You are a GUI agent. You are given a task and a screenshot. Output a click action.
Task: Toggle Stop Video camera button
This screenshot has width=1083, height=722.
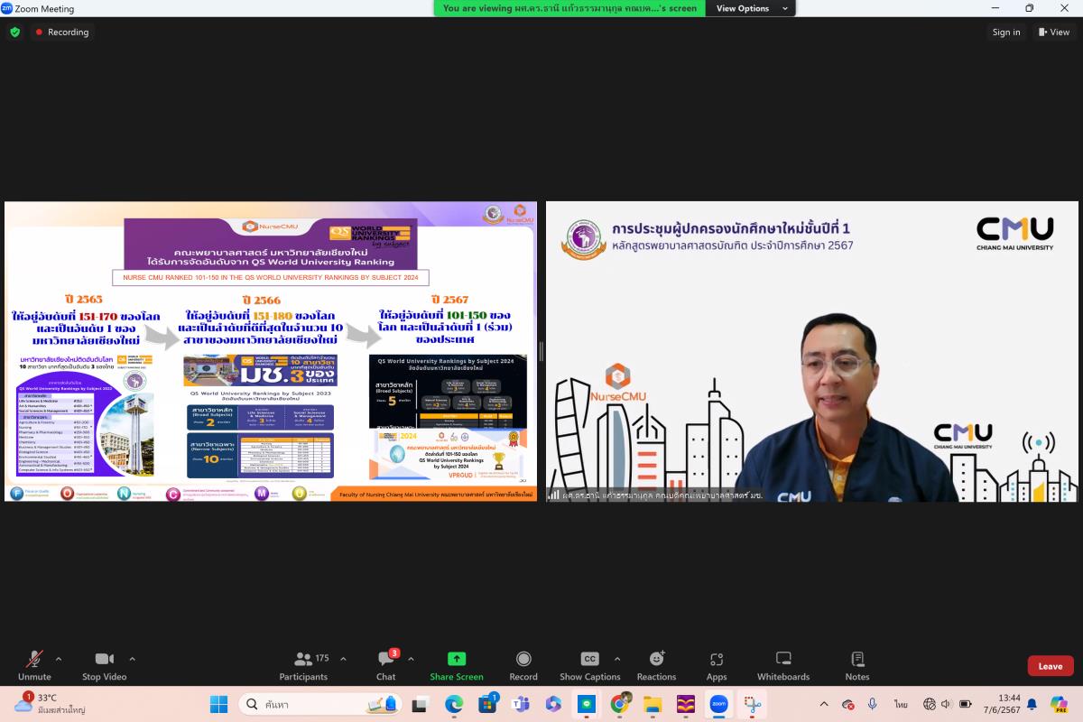click(x=104, y=665)
